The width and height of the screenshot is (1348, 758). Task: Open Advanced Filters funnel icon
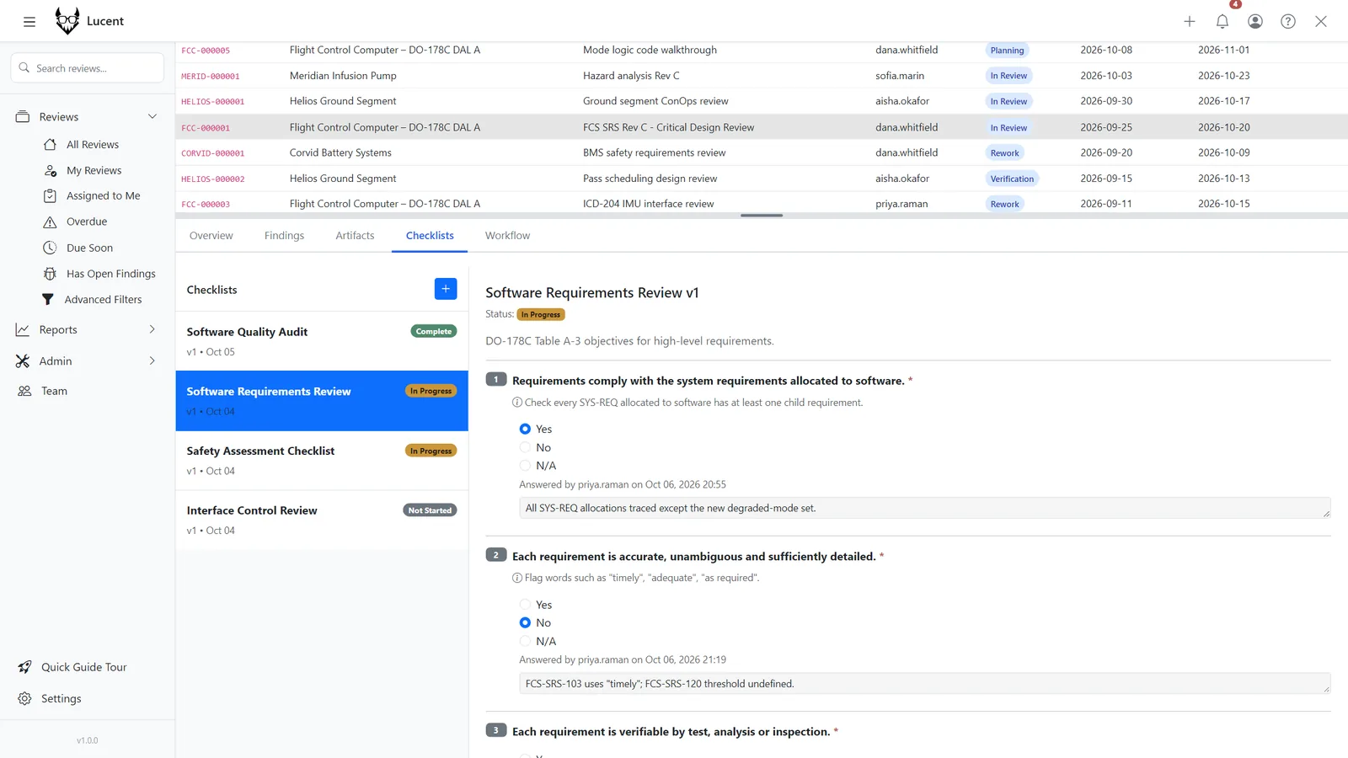click(48, 300)
